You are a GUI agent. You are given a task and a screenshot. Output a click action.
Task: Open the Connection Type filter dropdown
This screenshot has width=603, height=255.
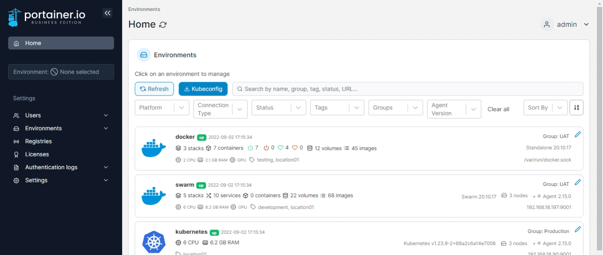(220, 109)
